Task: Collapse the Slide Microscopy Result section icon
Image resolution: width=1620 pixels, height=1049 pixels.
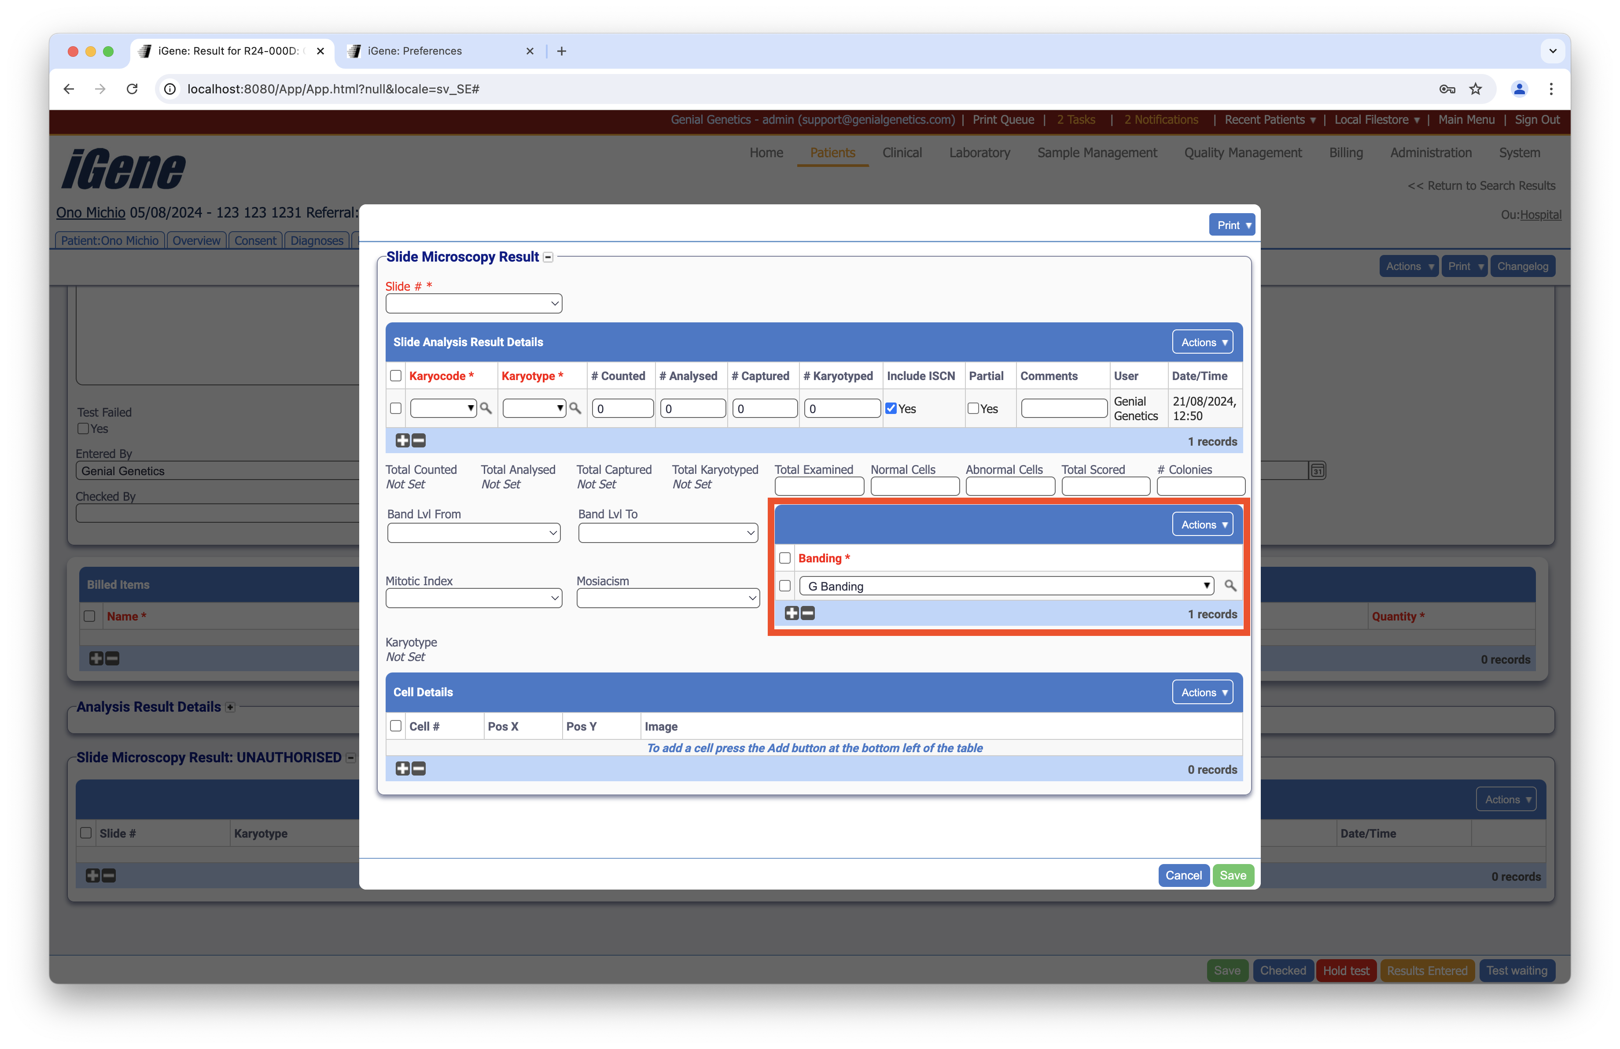Action: coord(548,257)
